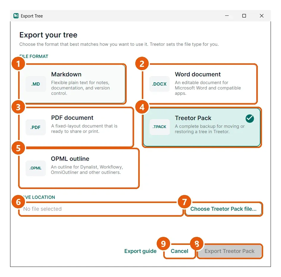
Task: Click the 'Export Tree' window title text
Action: [x=32, y=16]
